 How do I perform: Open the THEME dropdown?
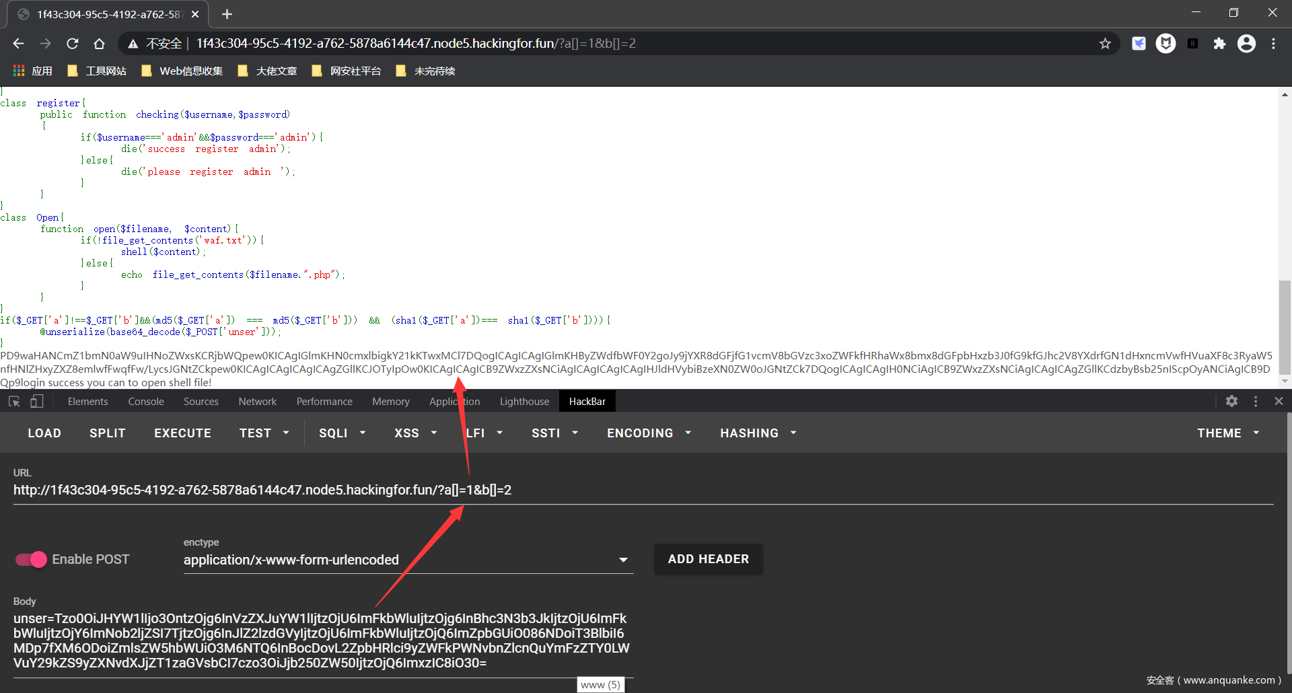click(x=1227, y=433)
